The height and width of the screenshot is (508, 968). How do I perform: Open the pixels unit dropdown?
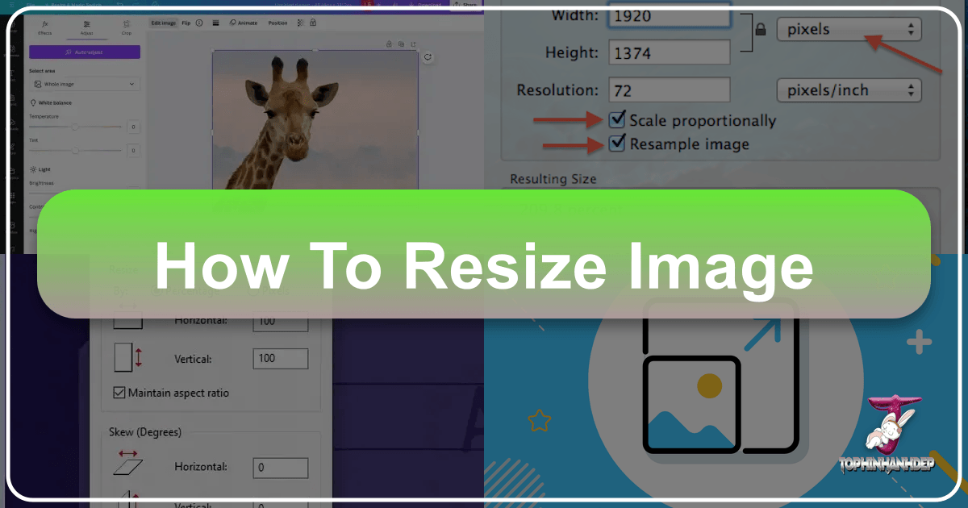pyautogui.click(x=849, y=30)
